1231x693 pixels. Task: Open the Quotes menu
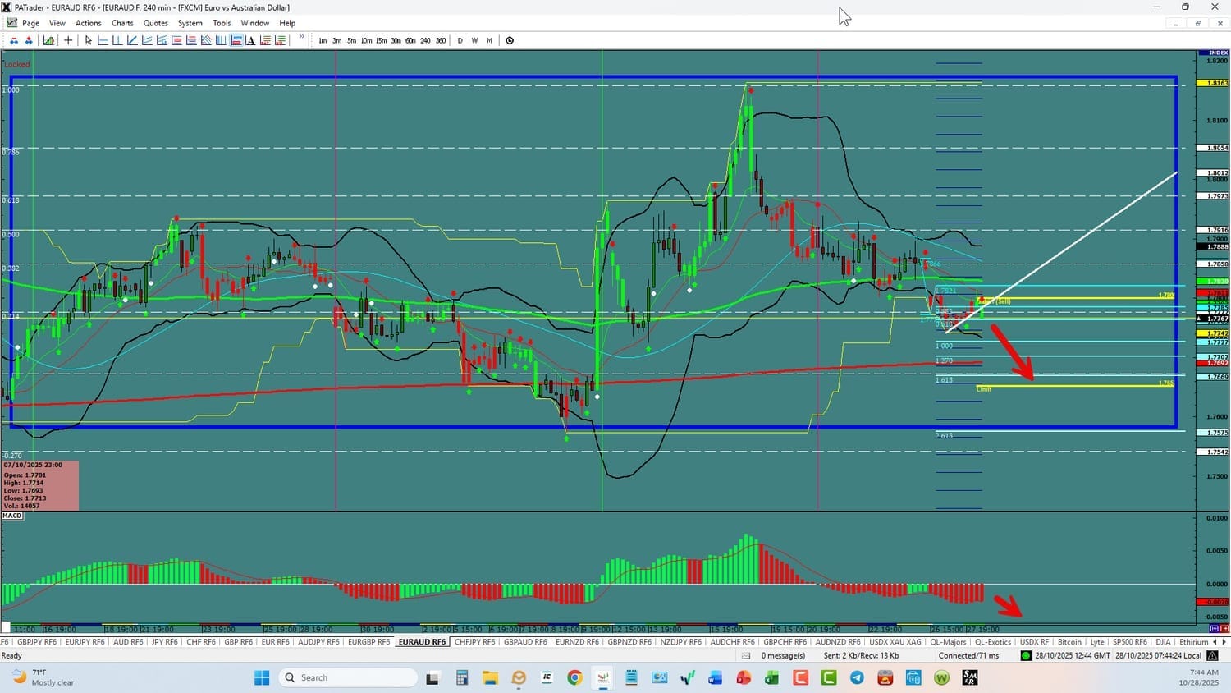point(156,23)
